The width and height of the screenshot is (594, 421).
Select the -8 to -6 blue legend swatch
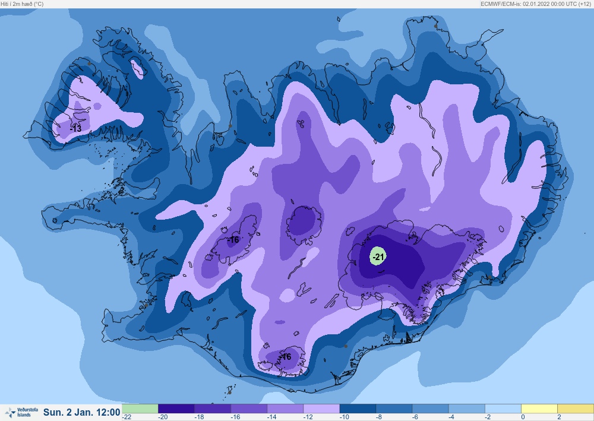click(394, 409)
